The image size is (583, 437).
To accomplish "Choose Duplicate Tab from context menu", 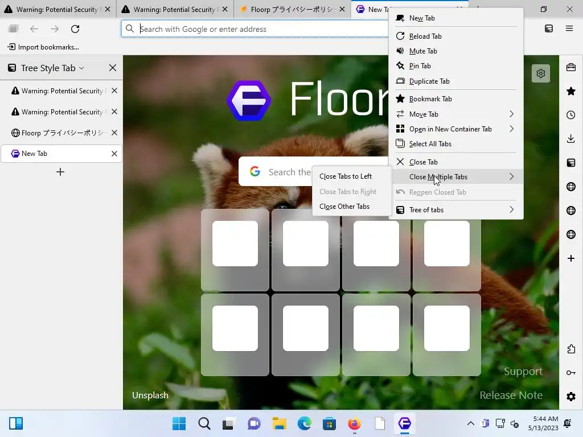I will (x=456, y=81).
